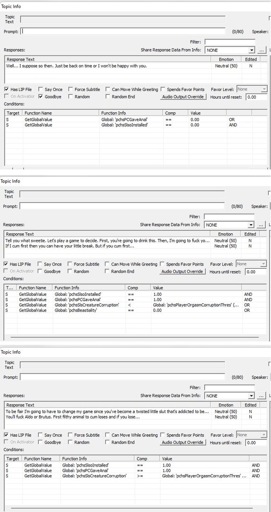
Task: Check Goodbye in bottom Topic Info panel
Action: coord(40,442)
